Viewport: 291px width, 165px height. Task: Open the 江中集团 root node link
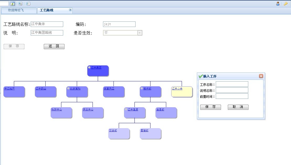point(96,67)
